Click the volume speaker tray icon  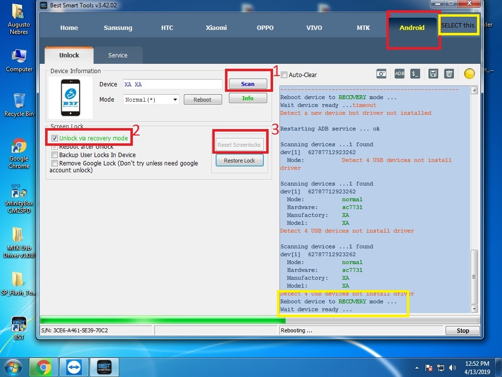[452, 368]
